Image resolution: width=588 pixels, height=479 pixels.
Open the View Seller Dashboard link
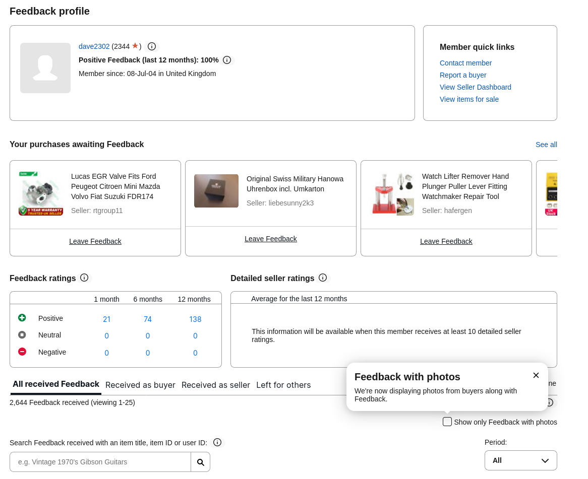[x=476, y=87]
